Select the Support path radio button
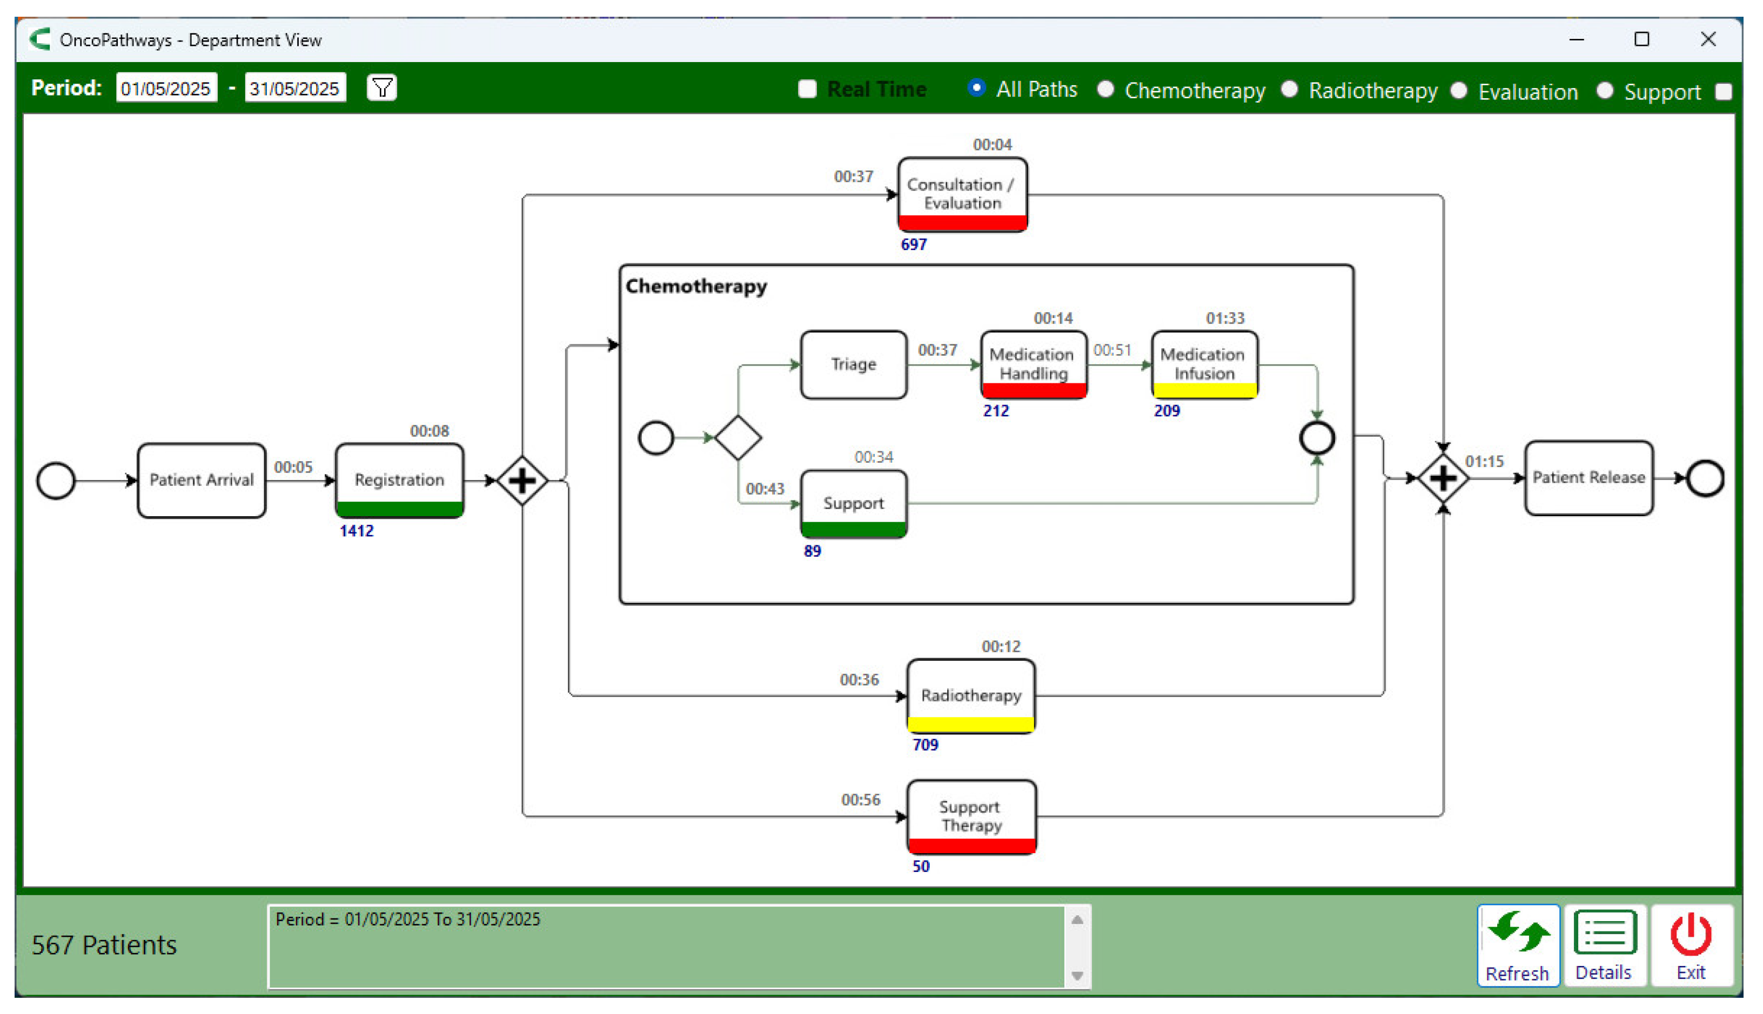The width and height of the screenshot is (1763, 1014). 1605,91
